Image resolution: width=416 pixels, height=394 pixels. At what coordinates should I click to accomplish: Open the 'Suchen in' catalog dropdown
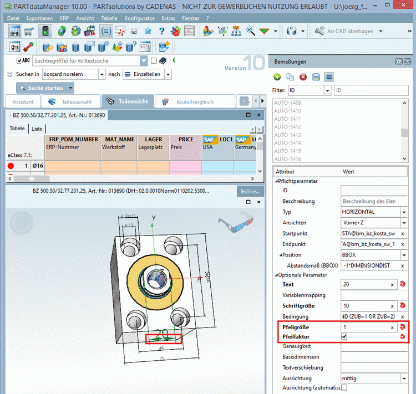click(x=102, y=74)
